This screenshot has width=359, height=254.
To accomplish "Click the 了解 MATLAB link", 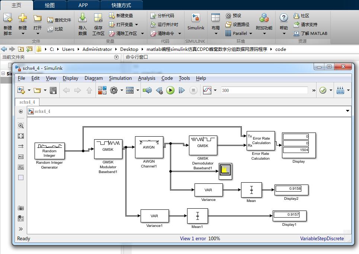I will click(x=311, y=33).
